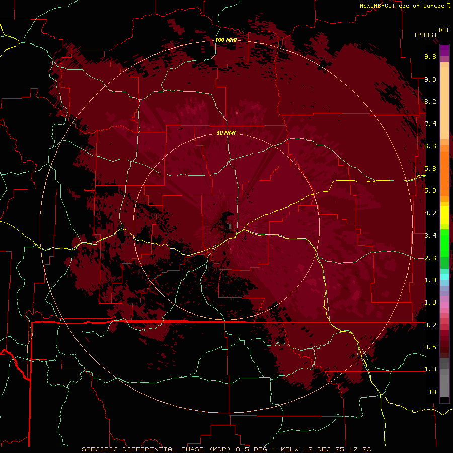The height and width of the screenshot is (453, 453).
Task: Select the peach legend color band
Action: click(x=444, y=103)
